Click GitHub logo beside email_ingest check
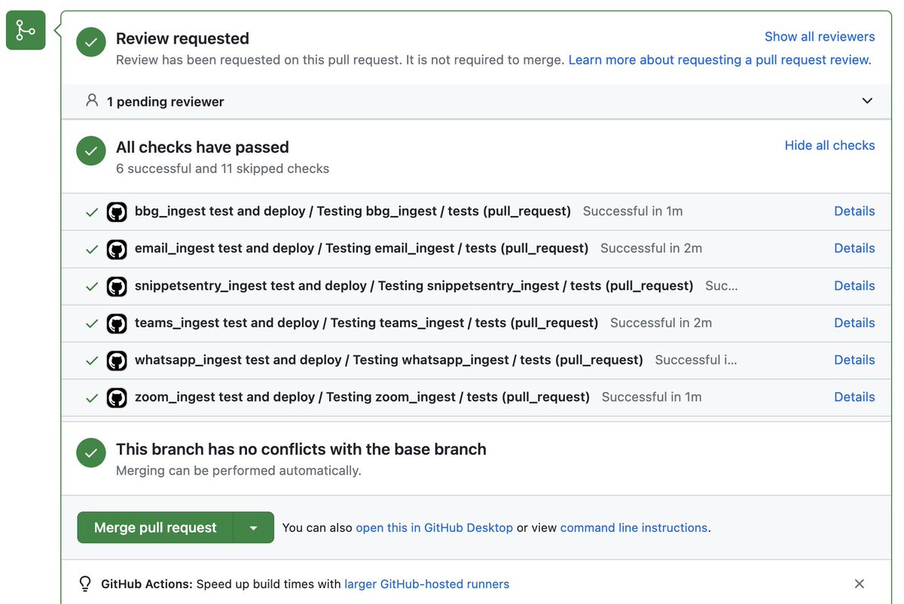The image size is (904, 604). coord(117,248)
